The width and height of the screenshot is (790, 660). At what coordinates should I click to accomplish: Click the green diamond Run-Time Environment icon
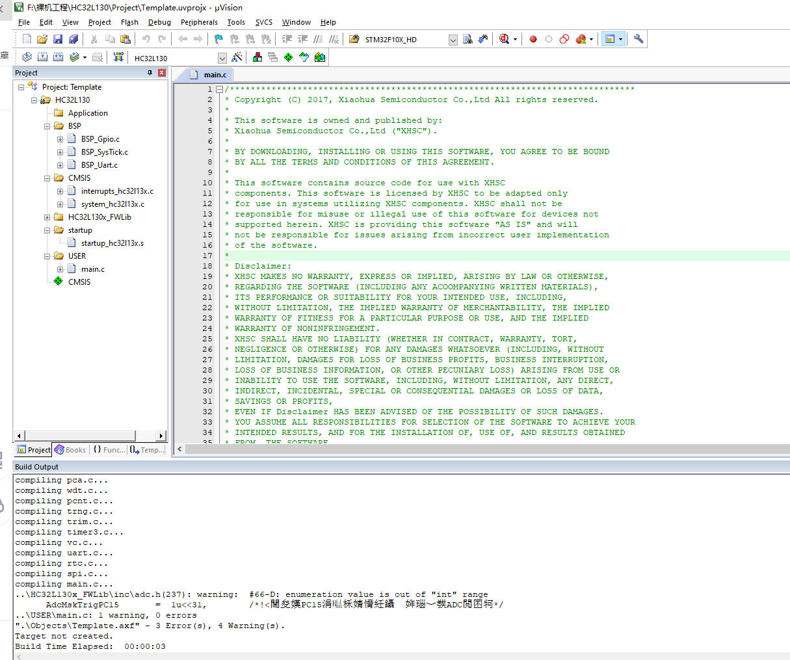(x=289, y=57)
